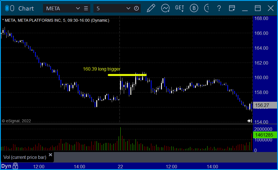Minimize the chart window
Viewport: 278px width, 170px height.
point(245,10)
